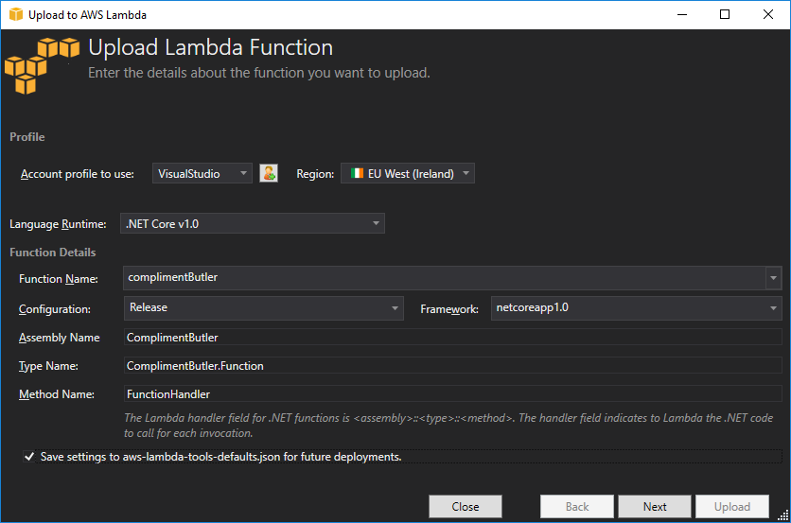Image resolution: width=791 pixels, height=523 pixels.
Task: Toggle the Save settings checkbox
Action: (29, 457)
